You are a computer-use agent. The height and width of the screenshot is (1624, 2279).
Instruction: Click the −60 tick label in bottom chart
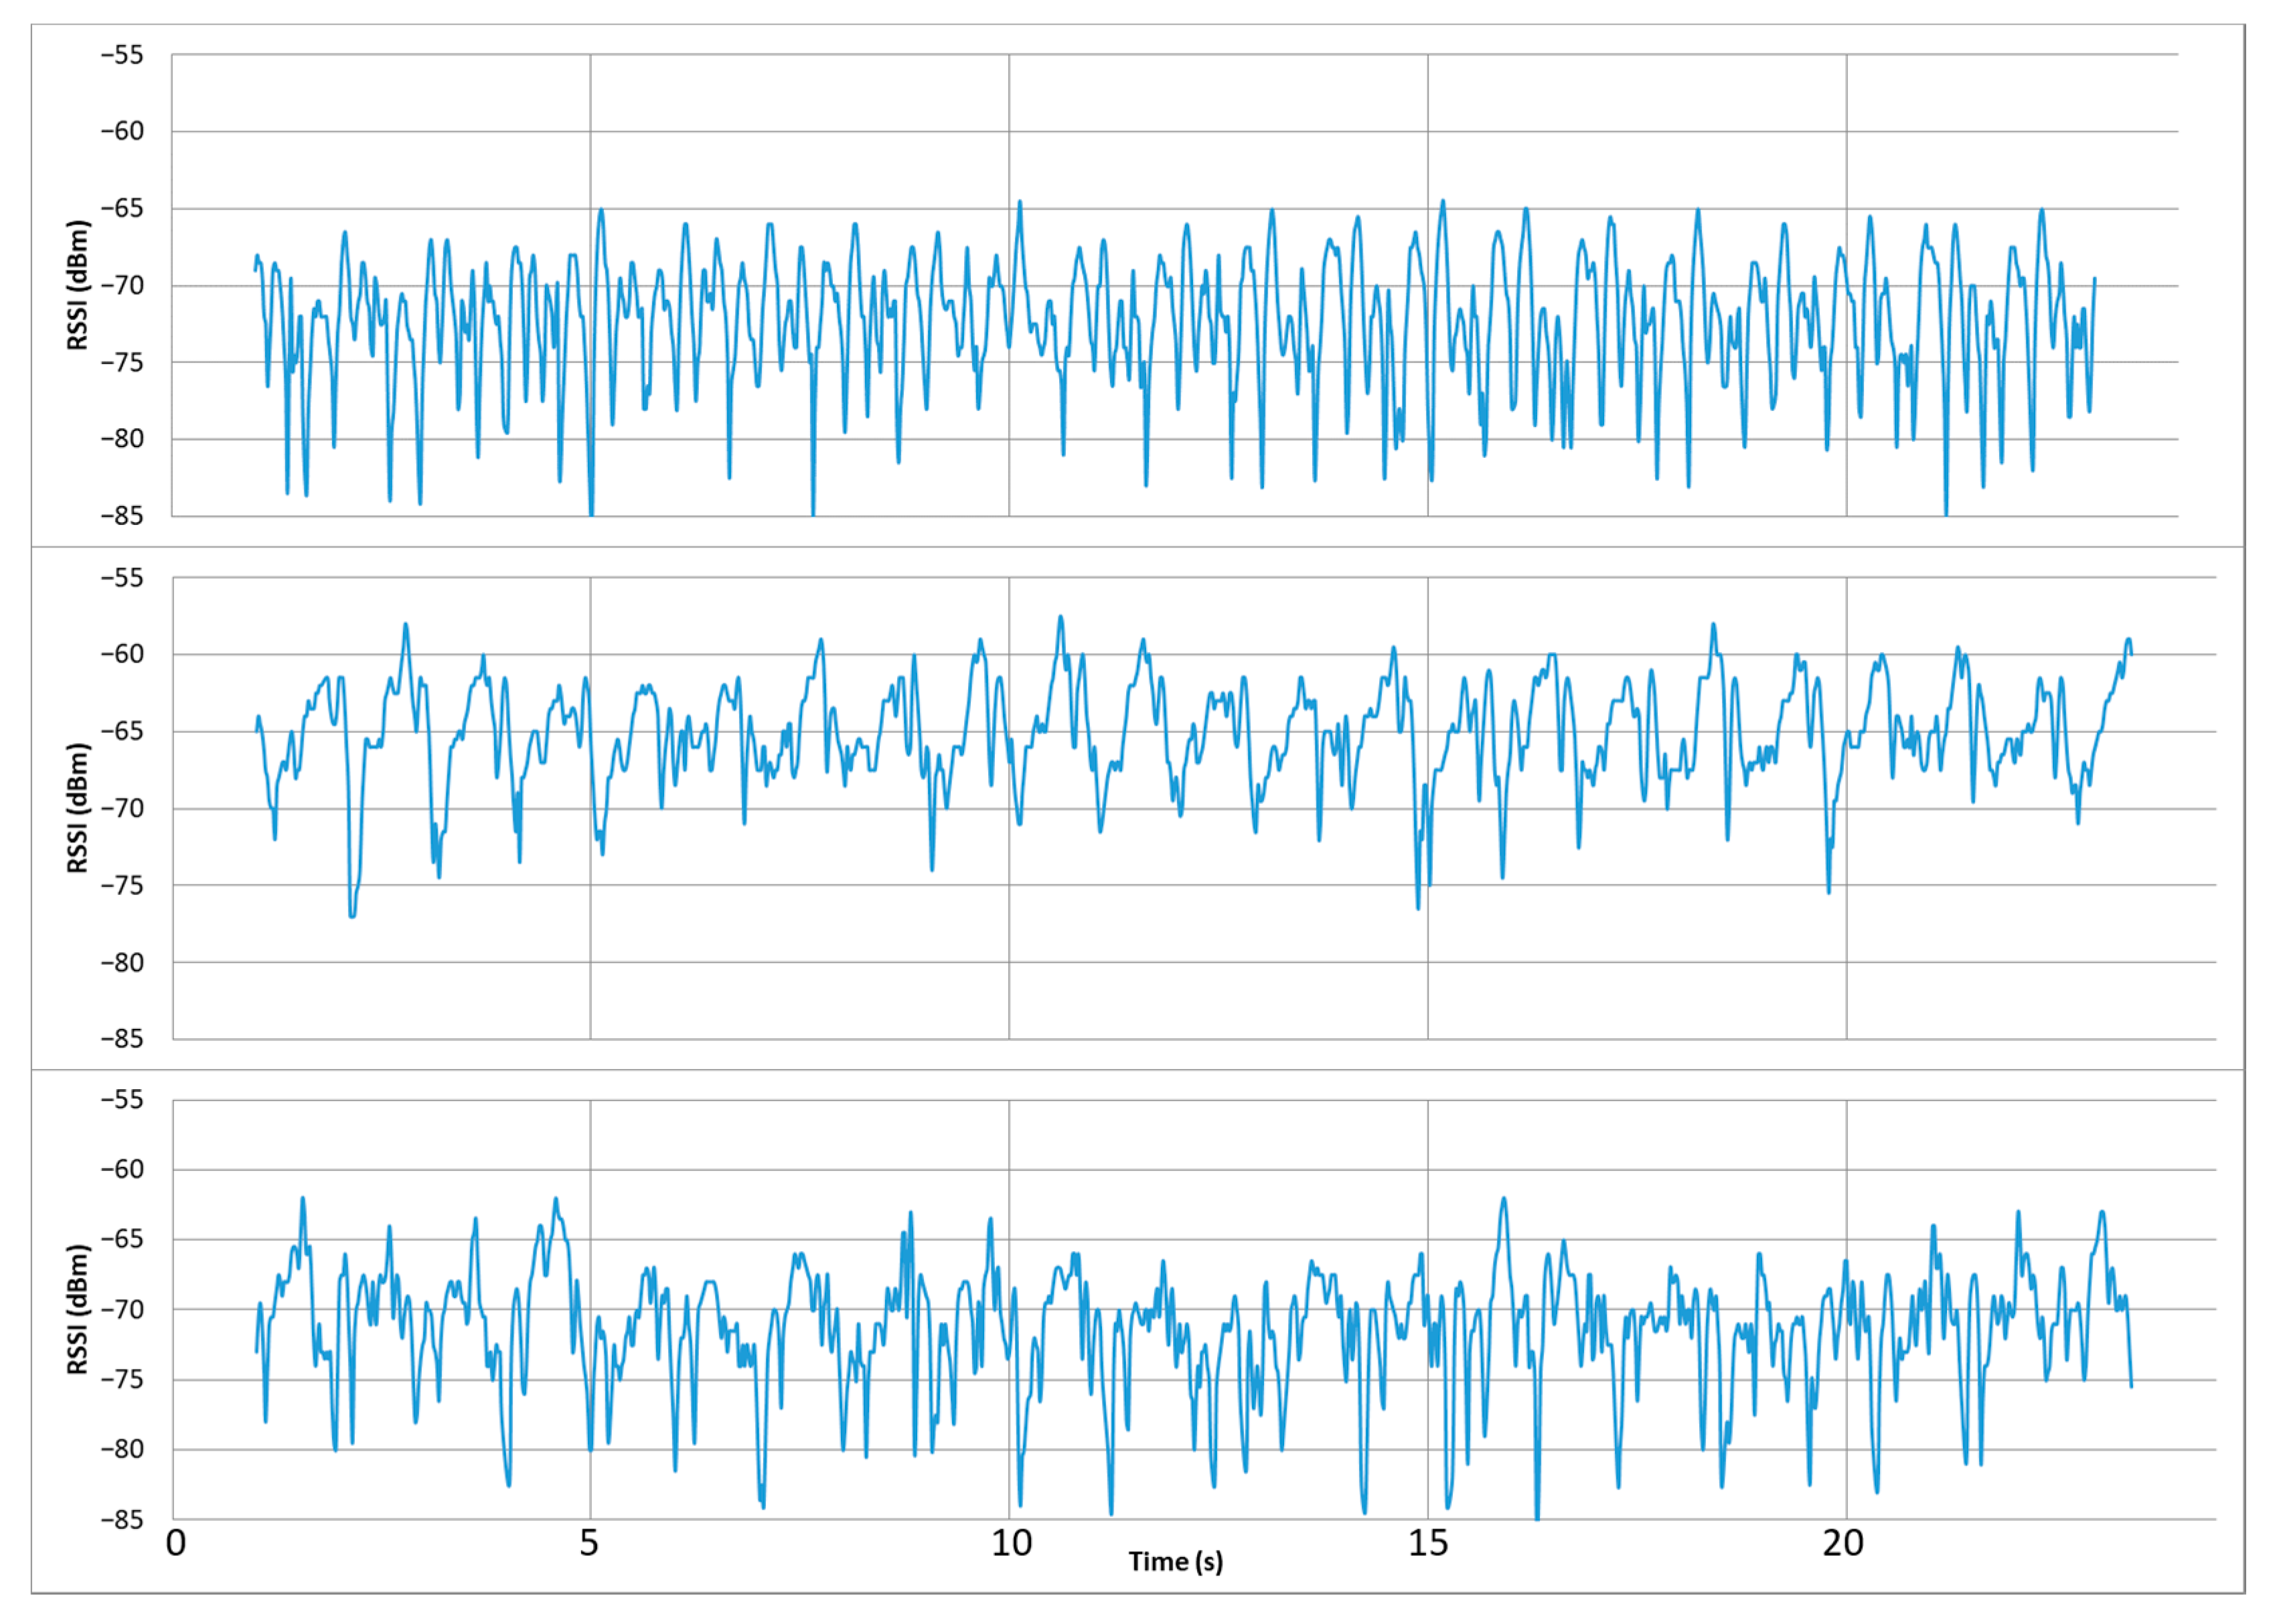[x=122, y=1169]
